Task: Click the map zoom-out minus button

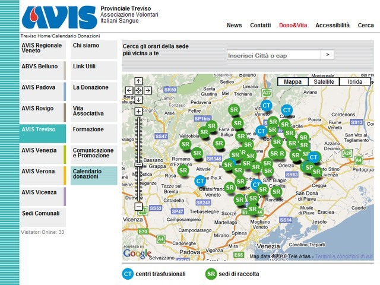Action: tap(138, 207)
